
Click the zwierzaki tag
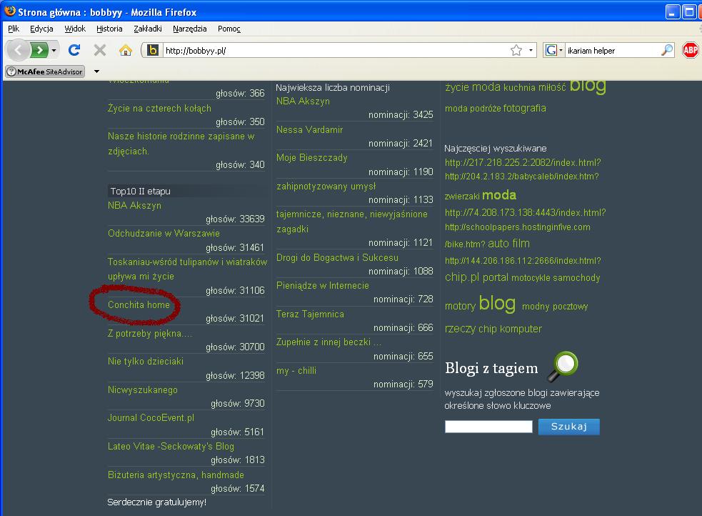point(462,197)
